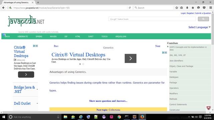Viewport: 214px width, 120px height.
Task: Click the page vertical scrollbar thumb
Action: [213, 29]
